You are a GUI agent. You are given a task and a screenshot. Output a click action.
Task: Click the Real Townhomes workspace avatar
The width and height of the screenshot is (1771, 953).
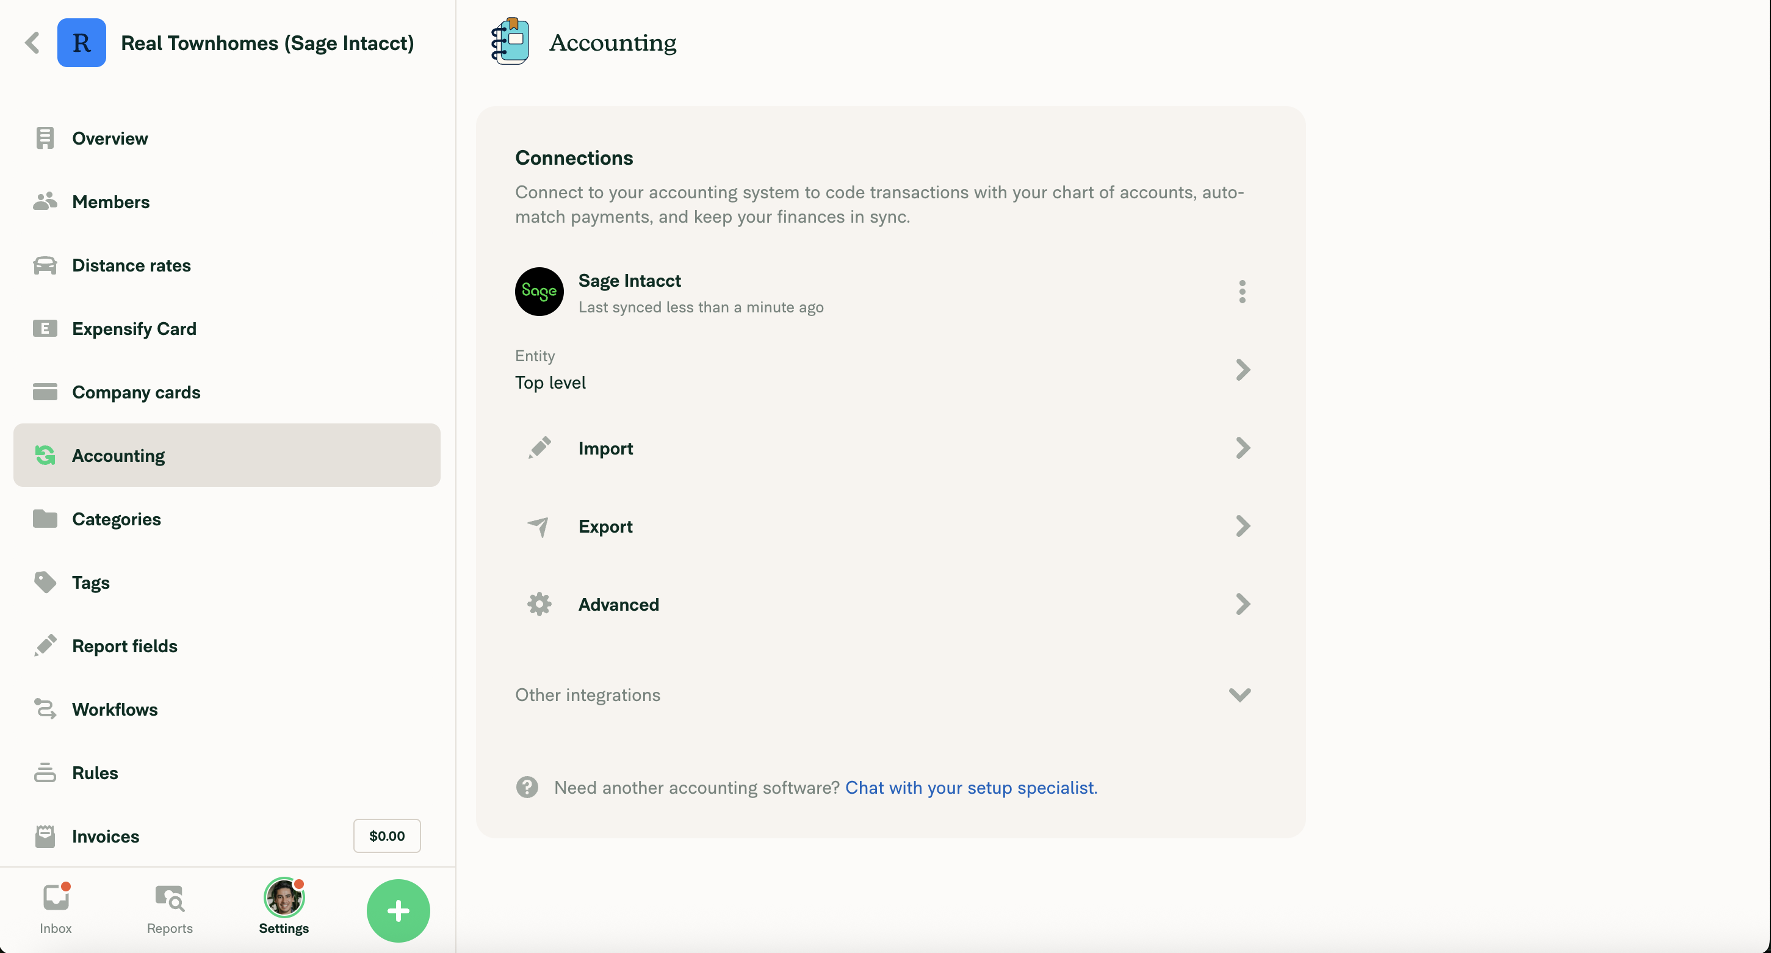pos(82,43)
